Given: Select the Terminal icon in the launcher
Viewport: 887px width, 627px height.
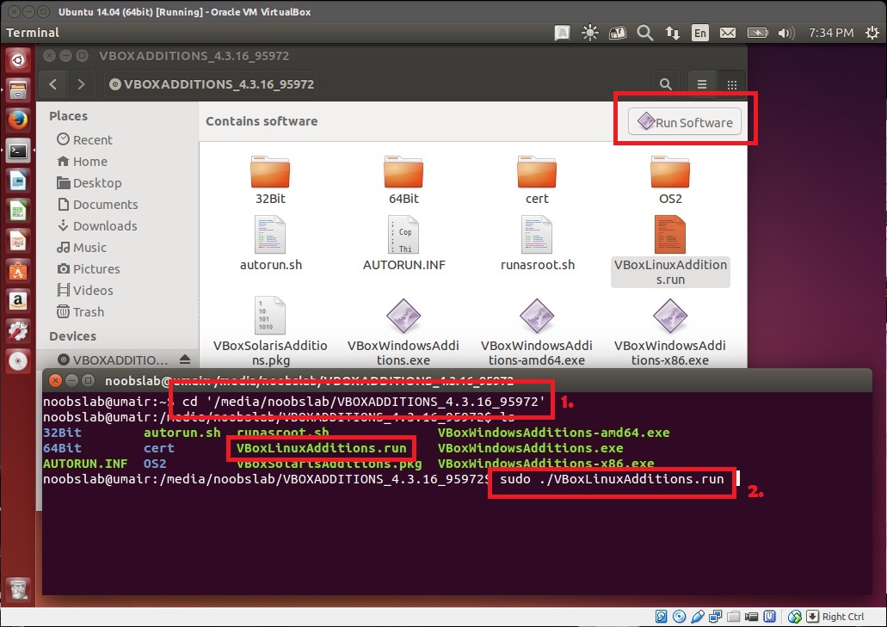Looking at the screenshot, I should click(x=17, y=151).
